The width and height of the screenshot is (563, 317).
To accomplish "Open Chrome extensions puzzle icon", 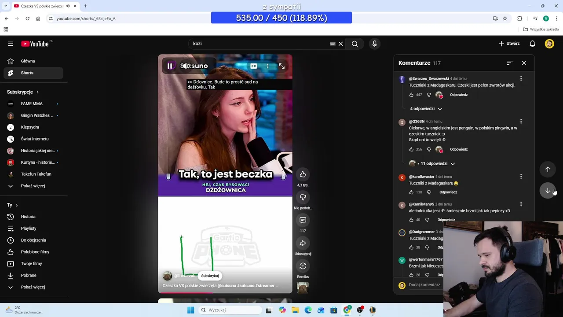I will coord(519,18).
